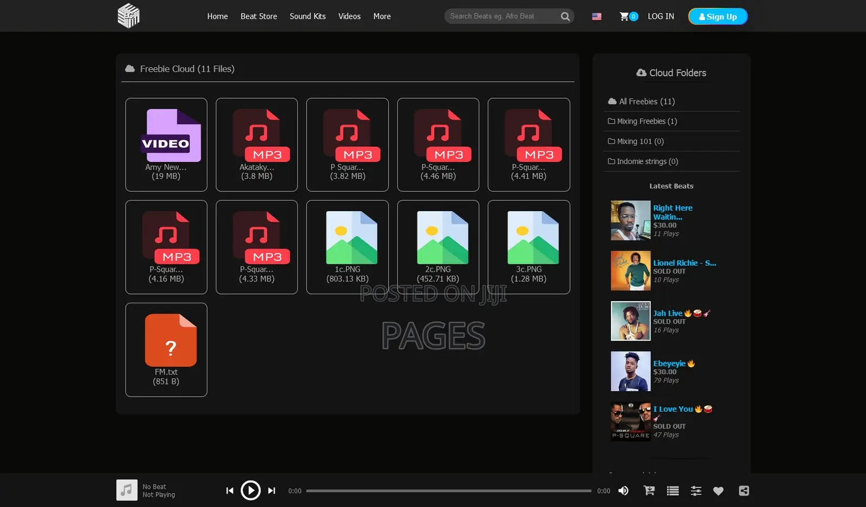Open the player equalizer sliders icon

click(696, 491)
